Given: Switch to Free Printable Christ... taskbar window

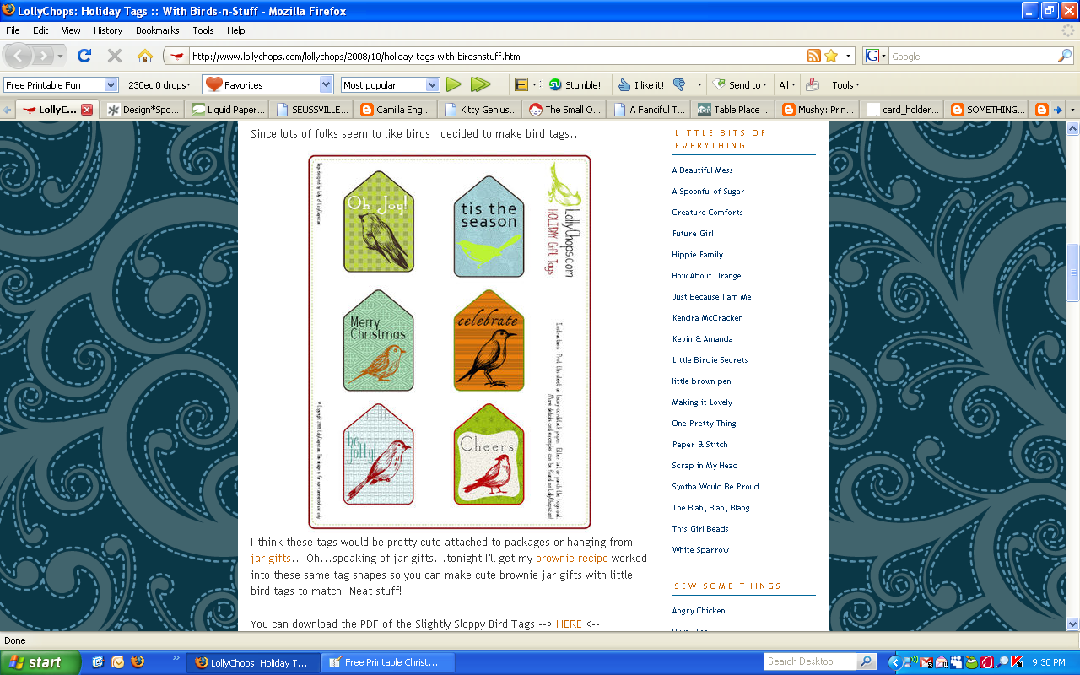Looking at the screenshot, I should coord(388,662).
